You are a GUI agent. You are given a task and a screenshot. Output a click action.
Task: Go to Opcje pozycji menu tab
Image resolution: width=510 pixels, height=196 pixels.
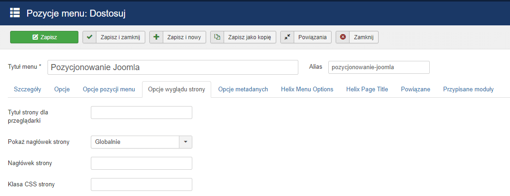tap(109, 89)
